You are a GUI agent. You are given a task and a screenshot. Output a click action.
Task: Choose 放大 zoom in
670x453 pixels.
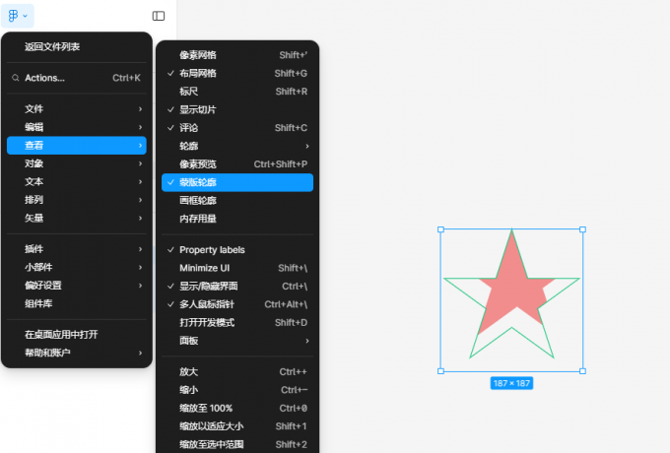coord(237,372)
